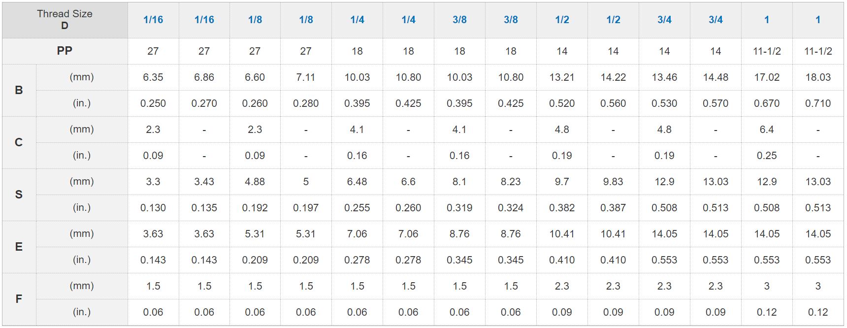Click the 0.387 inch S value cell
The height and width of the screenshot is (328, 847).
pos(613,208)
